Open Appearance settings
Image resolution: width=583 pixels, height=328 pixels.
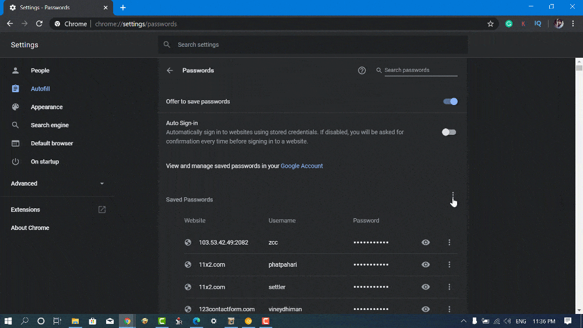click(x=47, y=107)
